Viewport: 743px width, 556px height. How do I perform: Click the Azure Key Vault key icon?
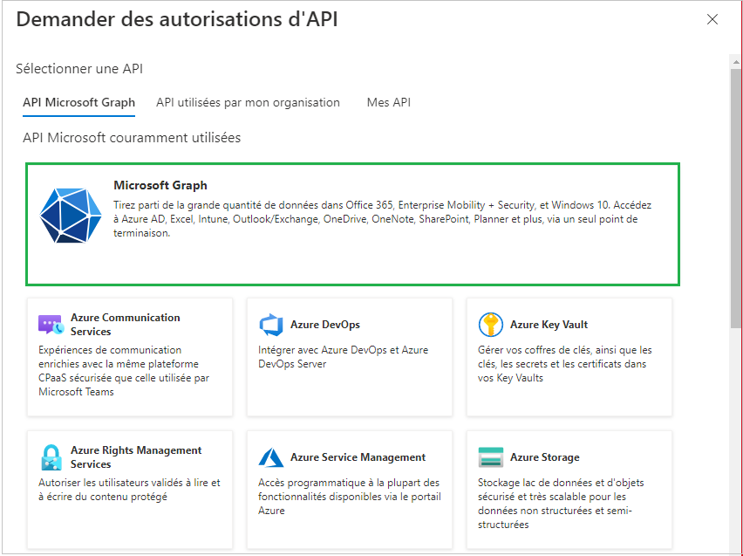coord(491,325)
